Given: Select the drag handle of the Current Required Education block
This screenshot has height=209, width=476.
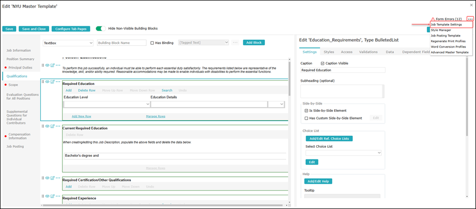Looking at the screenshot, I should 43,126.
